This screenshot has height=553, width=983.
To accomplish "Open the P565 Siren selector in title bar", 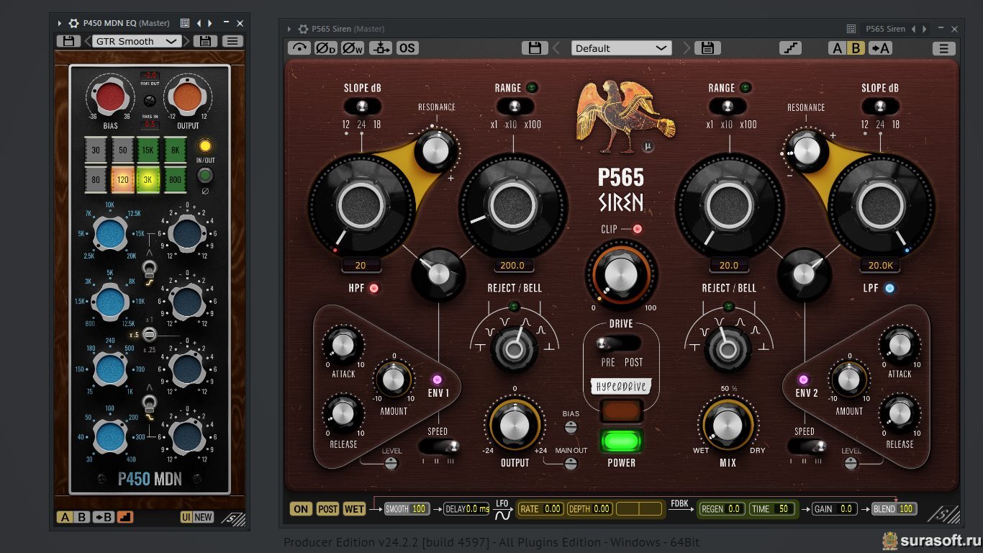I will (885, 29).
